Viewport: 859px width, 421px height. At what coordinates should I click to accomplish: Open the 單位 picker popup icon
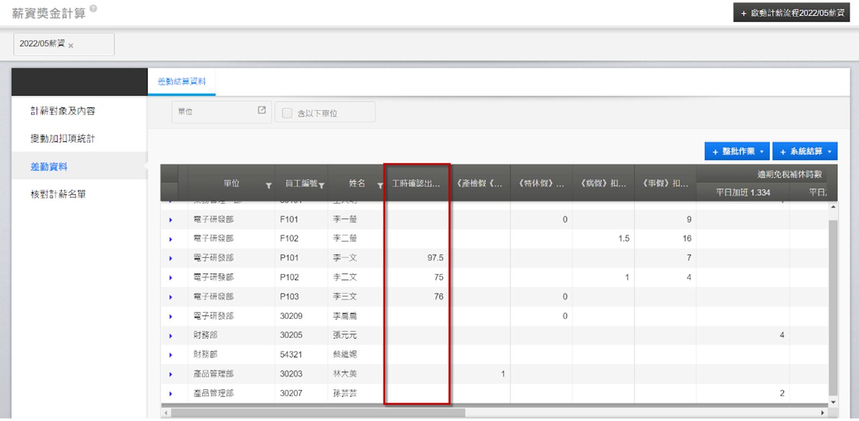click(x=262, y=110)
